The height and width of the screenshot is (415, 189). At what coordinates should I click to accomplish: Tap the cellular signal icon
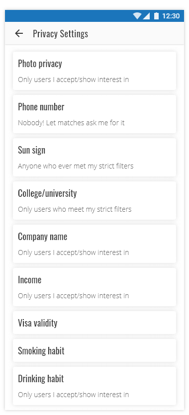(x=146, y=16)
